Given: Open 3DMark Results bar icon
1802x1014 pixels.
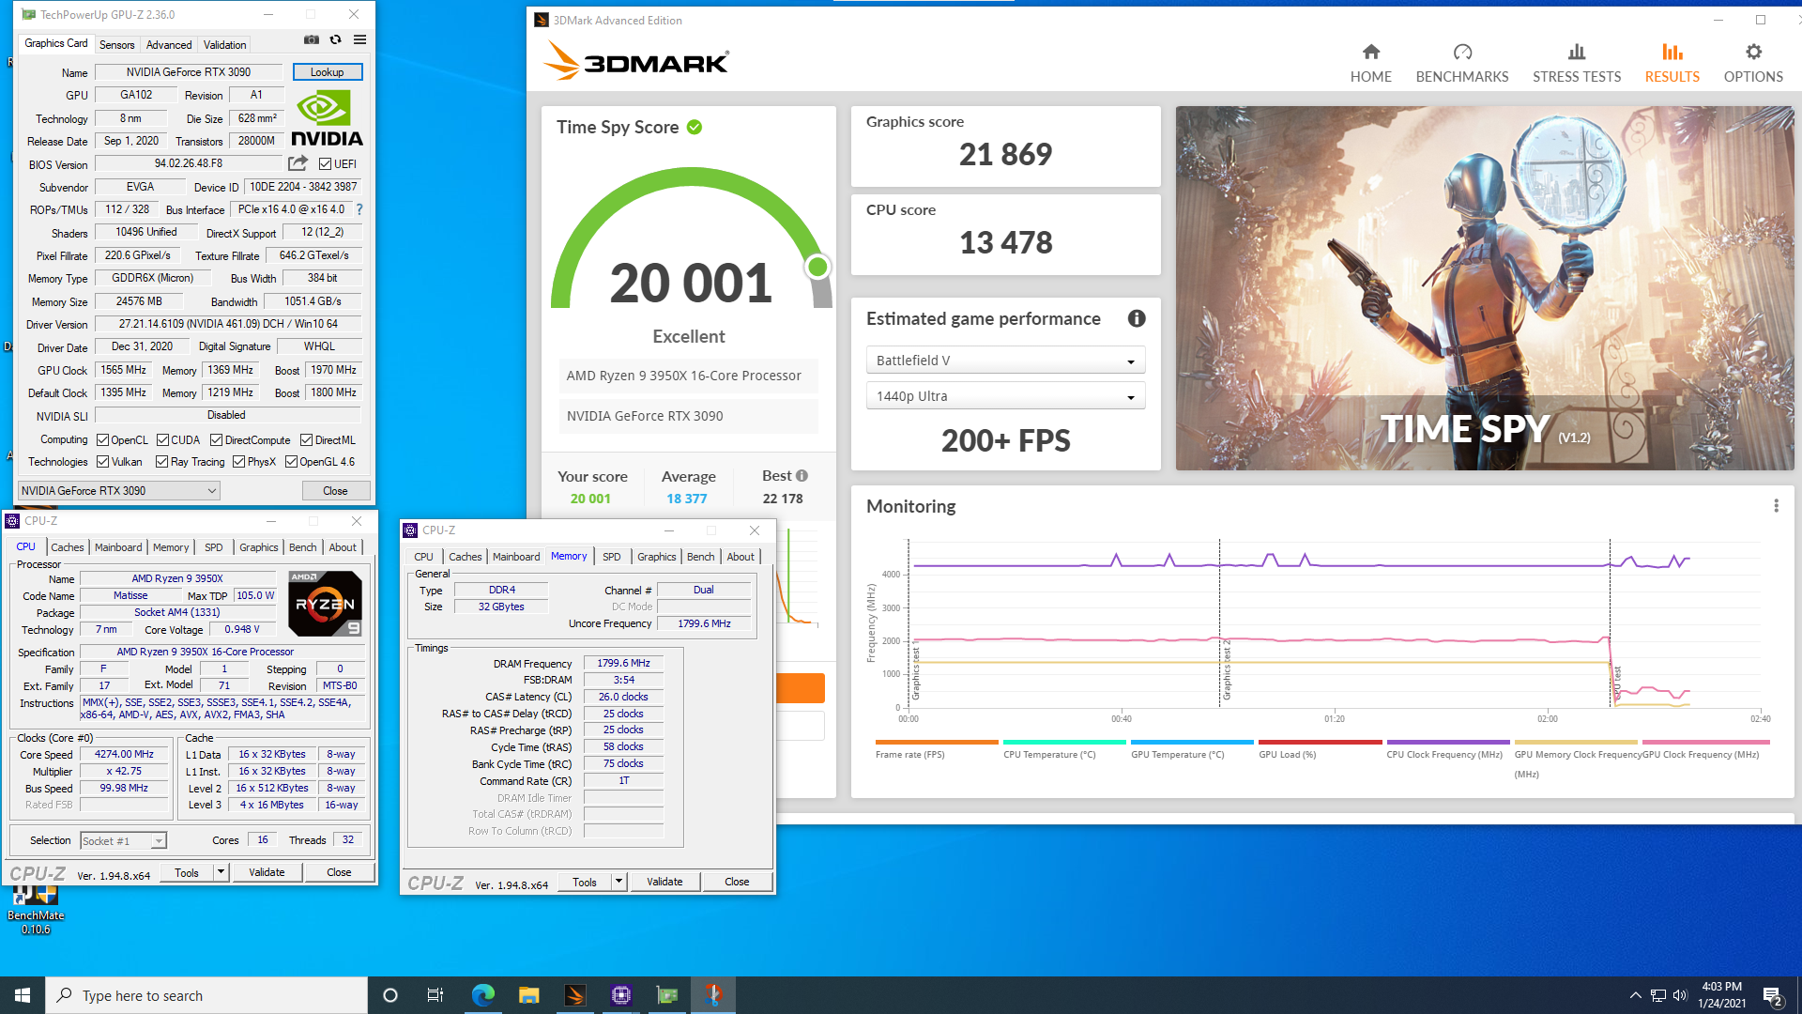Looking at the screenshot, I should coord(1672,52).
